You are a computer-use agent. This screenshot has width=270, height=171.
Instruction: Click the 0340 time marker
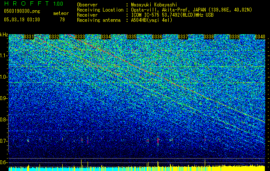[260, 37]
